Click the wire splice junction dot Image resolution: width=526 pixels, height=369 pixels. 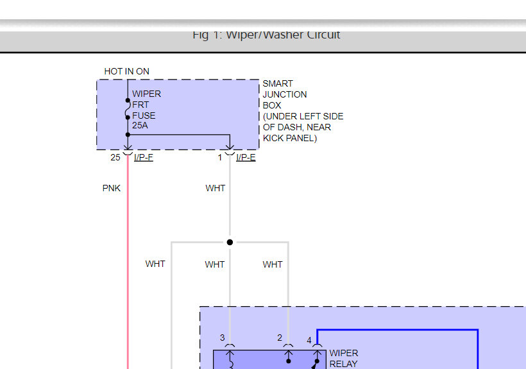(230, 242)
